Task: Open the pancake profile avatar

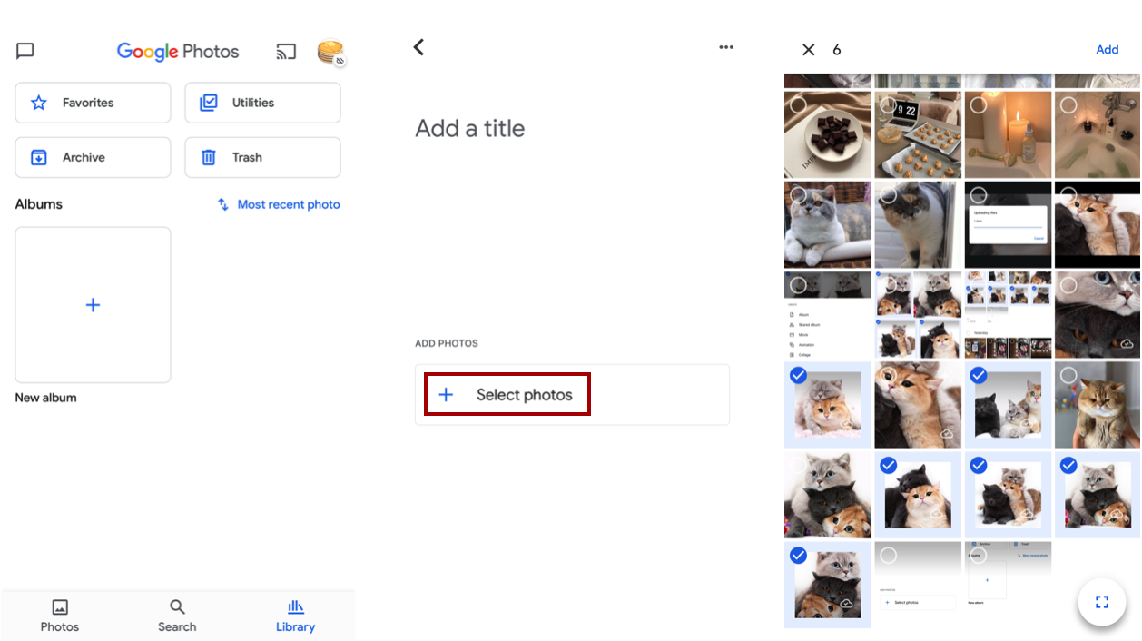Action: [x=330, y=53]
